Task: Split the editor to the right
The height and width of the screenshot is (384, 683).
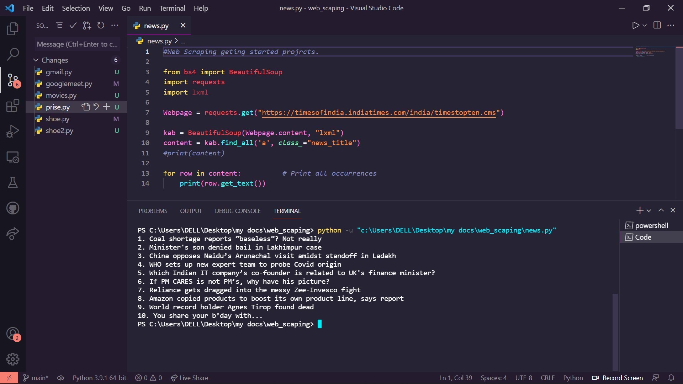Action: [657, 25]
